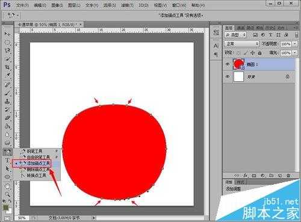Open 编辑(E) menu
The width and height of the screenshot is (301, 222).
click(40, 5)
